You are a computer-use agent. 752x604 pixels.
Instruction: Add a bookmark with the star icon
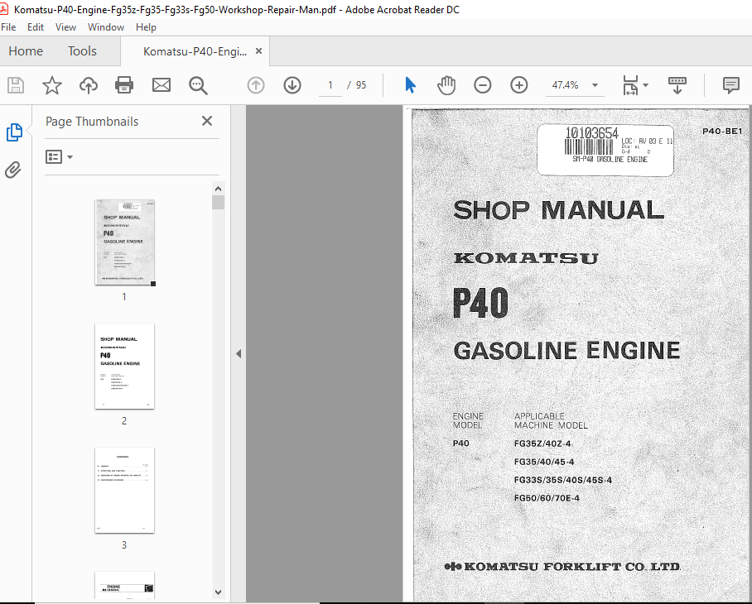click(x=52, y=85)
